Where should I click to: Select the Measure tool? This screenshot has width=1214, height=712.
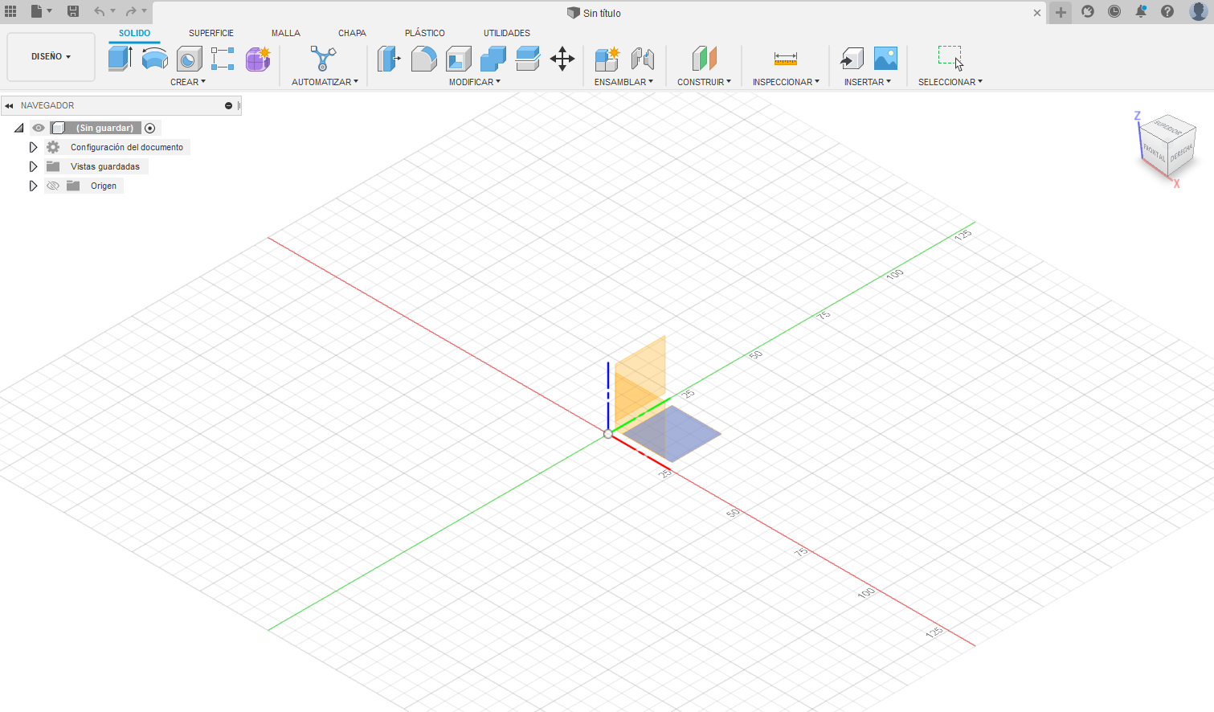tap(785, 59)
